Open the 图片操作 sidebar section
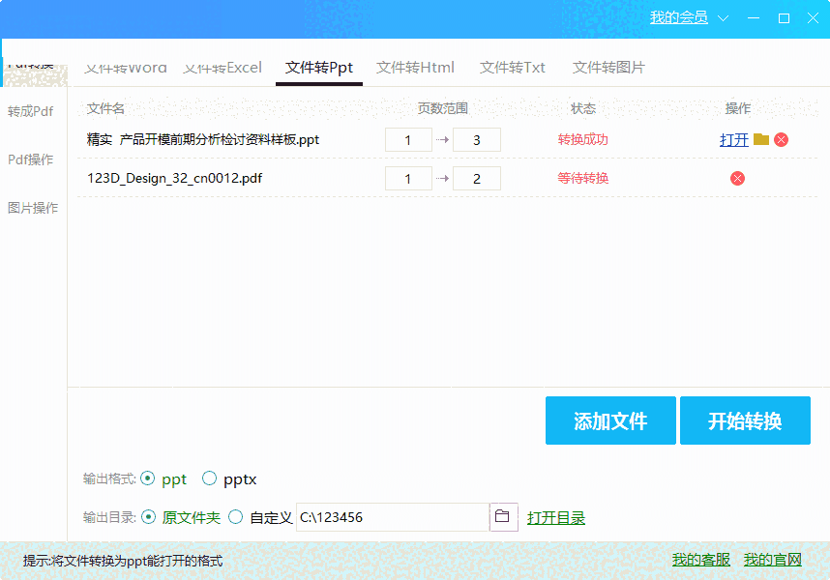 point(31,207)
